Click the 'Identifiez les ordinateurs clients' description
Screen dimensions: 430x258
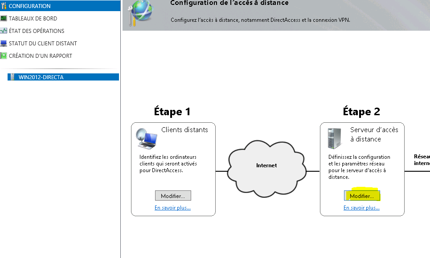168,164
